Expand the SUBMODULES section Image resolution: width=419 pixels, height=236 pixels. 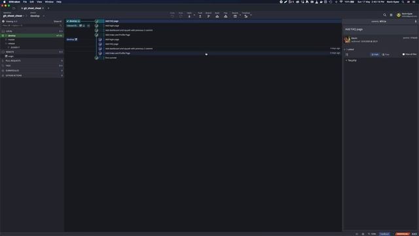click(32, 71)
